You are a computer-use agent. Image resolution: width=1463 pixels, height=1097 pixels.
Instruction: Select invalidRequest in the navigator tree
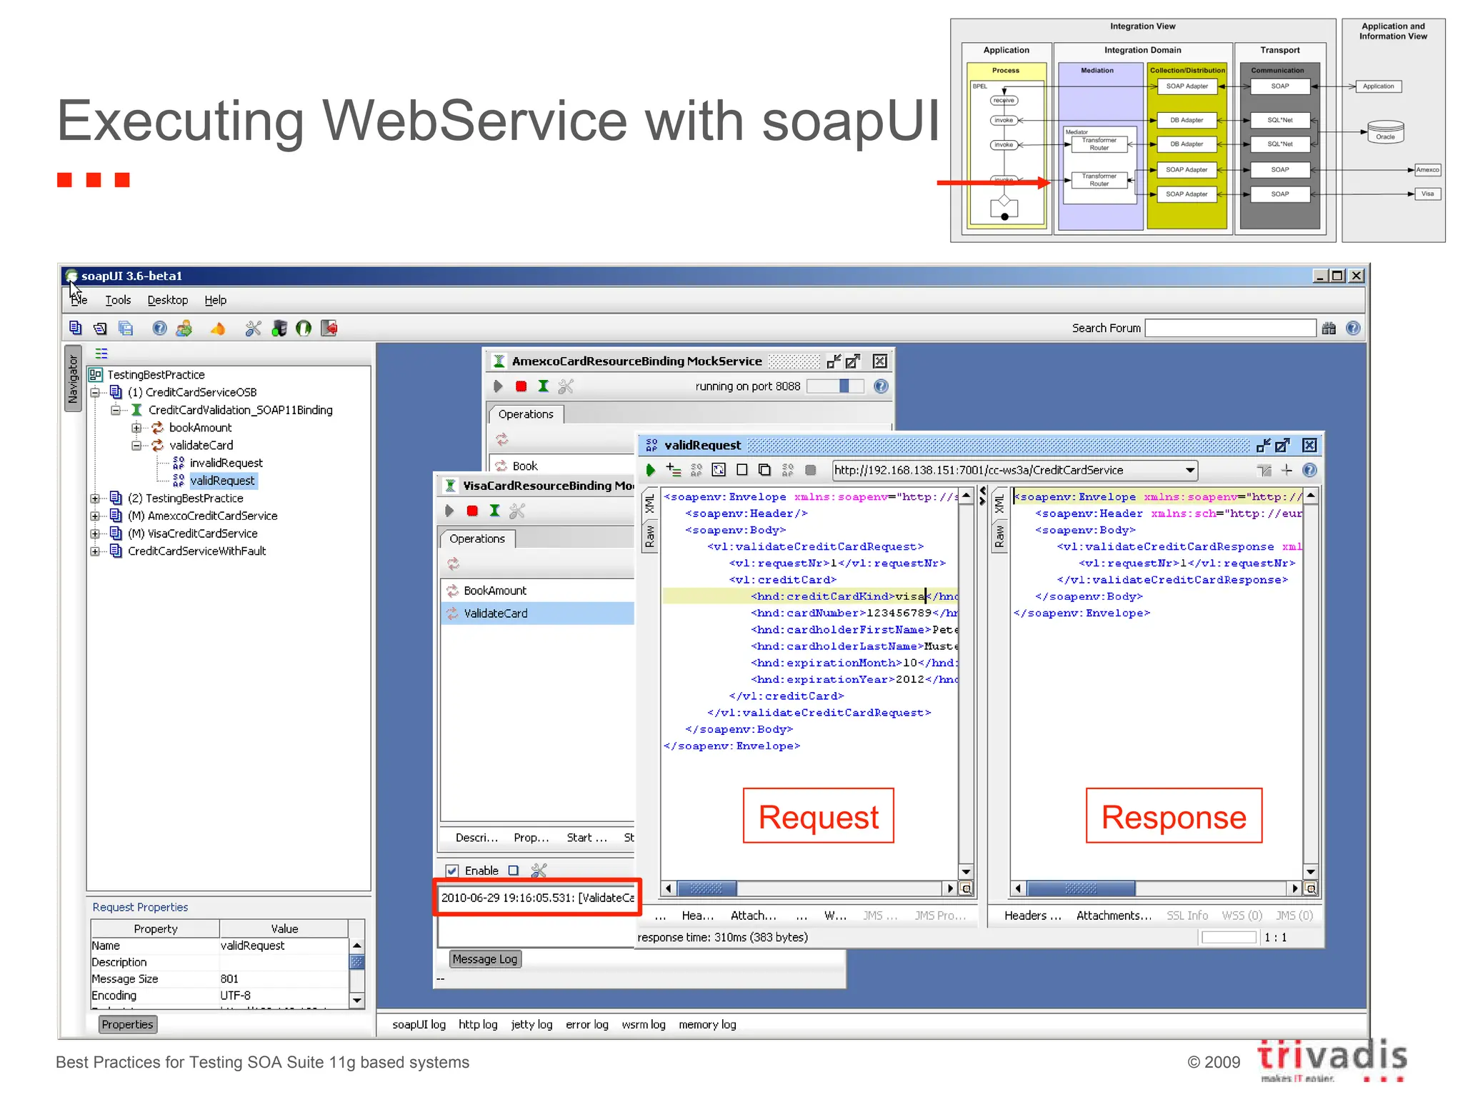click(x=226, y=463)
